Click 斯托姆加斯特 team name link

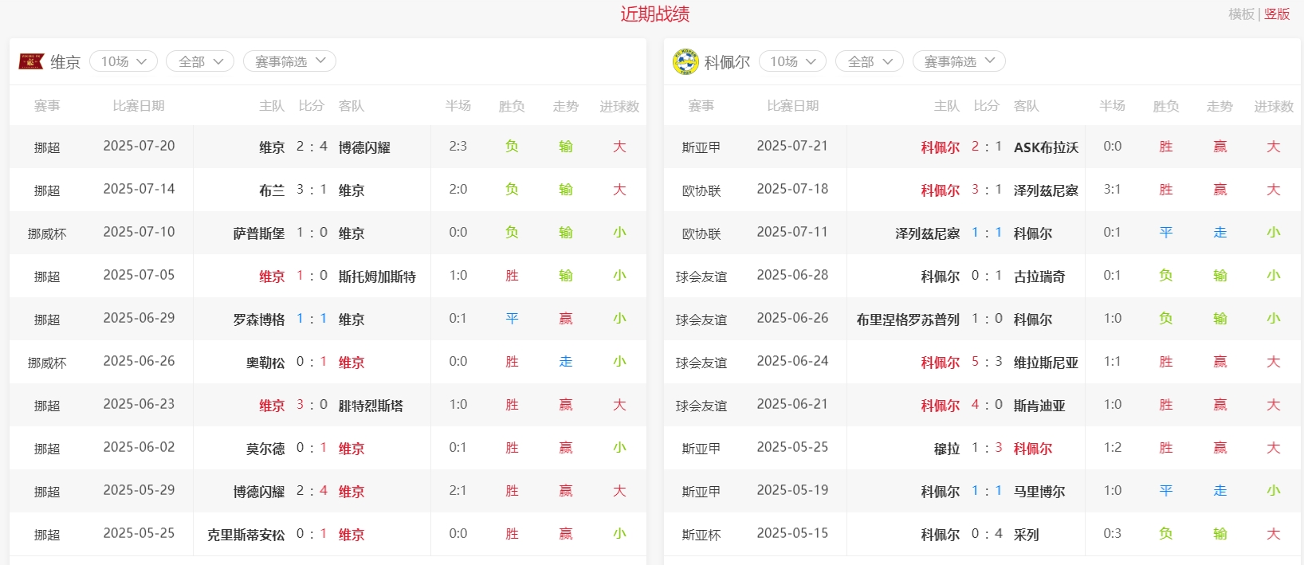click(x=377, y=277)
